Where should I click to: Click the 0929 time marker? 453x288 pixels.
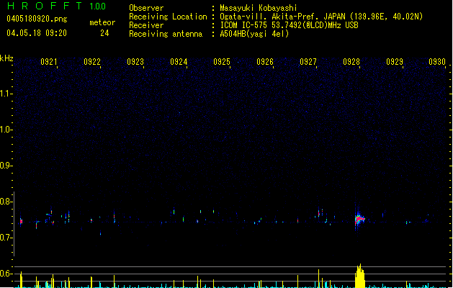pos(395,62)
